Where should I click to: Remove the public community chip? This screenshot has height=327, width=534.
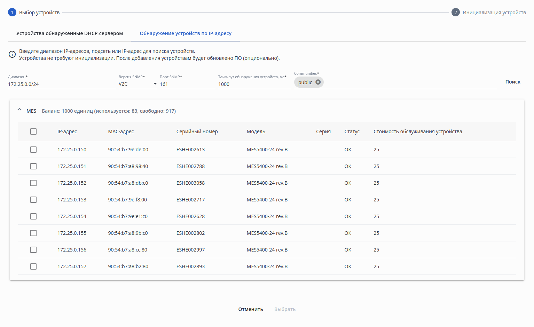318,82
